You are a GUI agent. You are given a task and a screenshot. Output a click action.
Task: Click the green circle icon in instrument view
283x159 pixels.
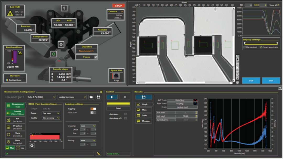coord(53,54)
